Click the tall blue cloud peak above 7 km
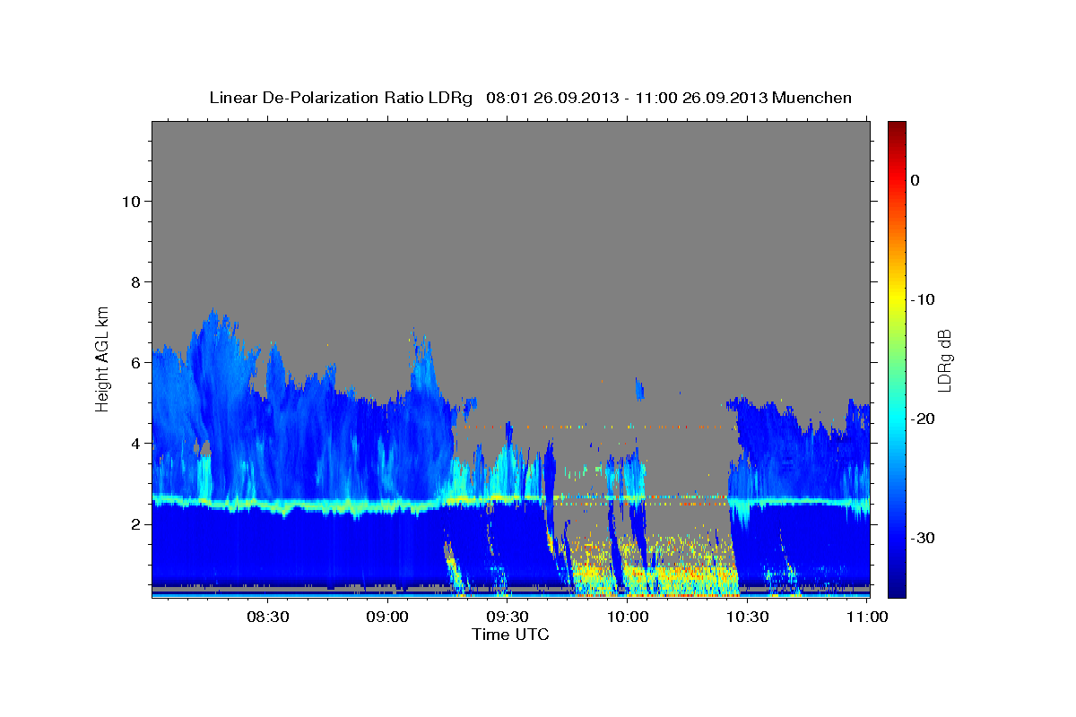Viewport: 1076px width, 717px height. click(212, 332)
